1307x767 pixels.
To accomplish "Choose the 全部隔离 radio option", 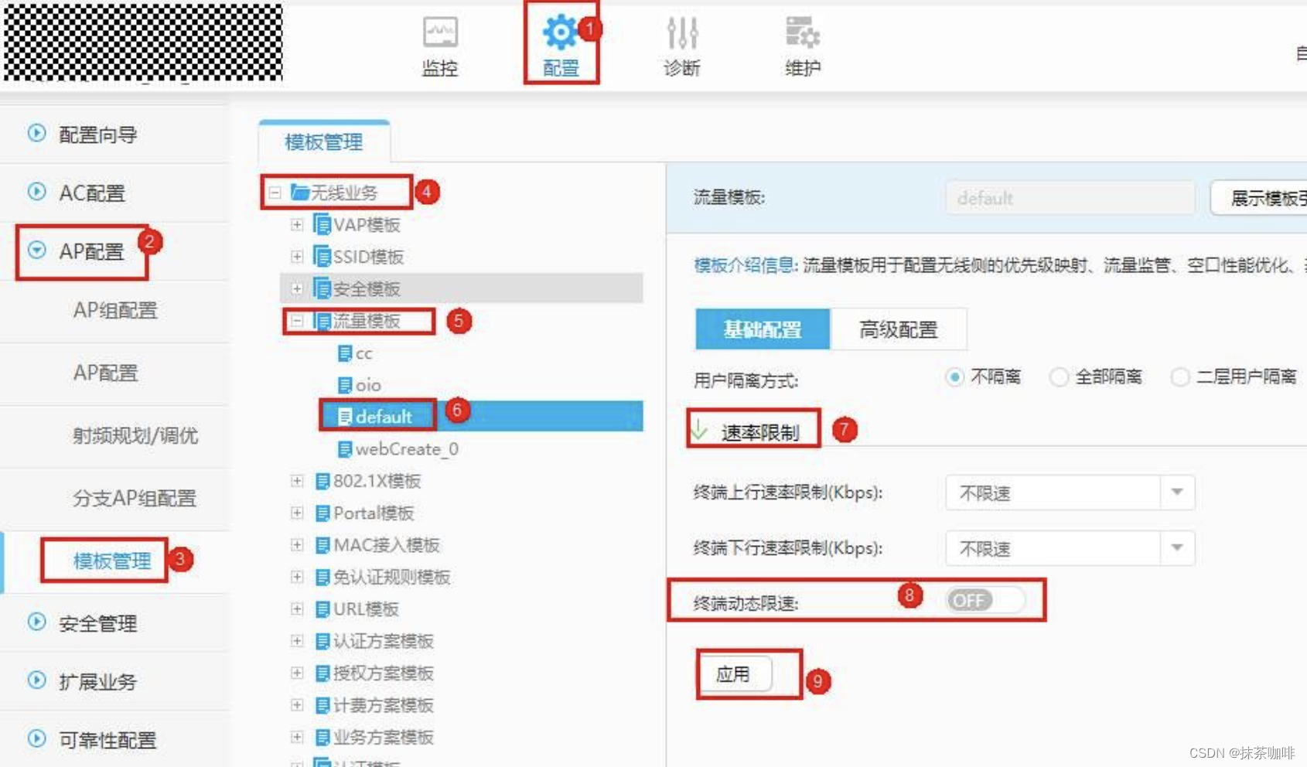I will [1058, 377].
